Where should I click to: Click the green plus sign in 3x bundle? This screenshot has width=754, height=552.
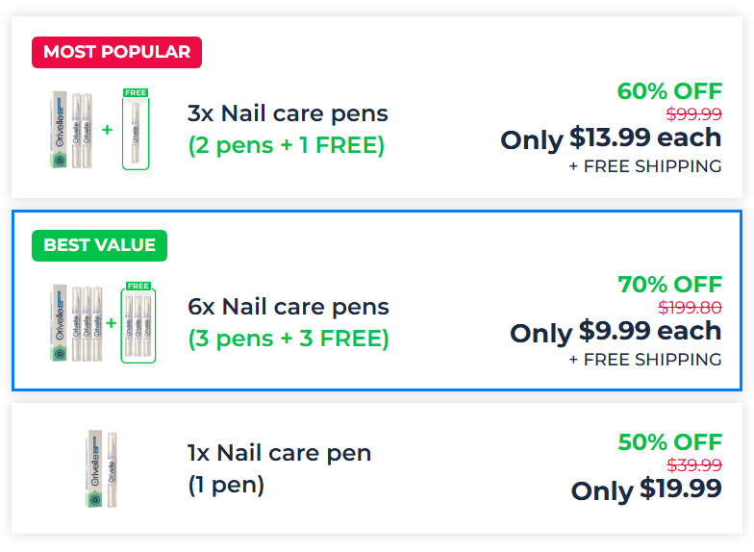point(108,130)
